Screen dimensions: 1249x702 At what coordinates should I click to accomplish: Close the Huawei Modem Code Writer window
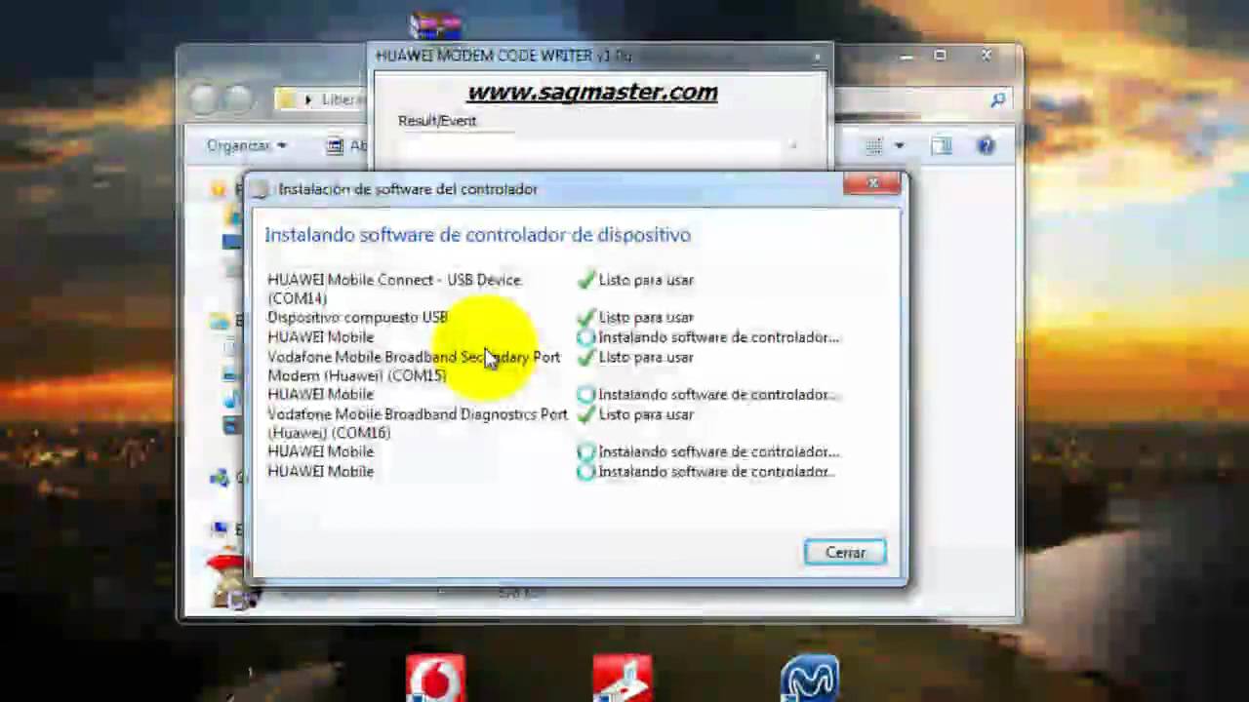tap(817, 57)
